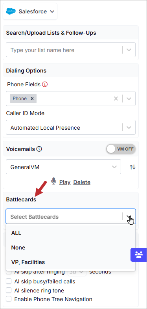Click the Salesforce cloud logo icon

11,11
